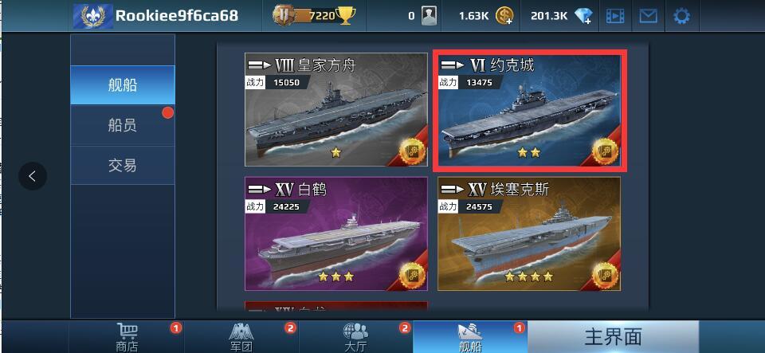Open the settings gear icon
The width and height of the screenshot is (765, 353).
[681, 17]
